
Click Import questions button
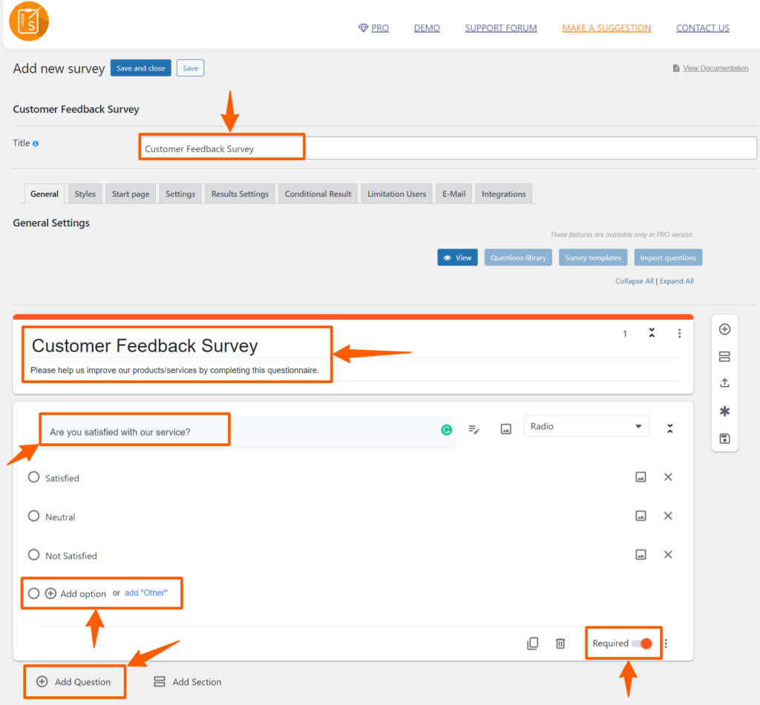(668, 258)
